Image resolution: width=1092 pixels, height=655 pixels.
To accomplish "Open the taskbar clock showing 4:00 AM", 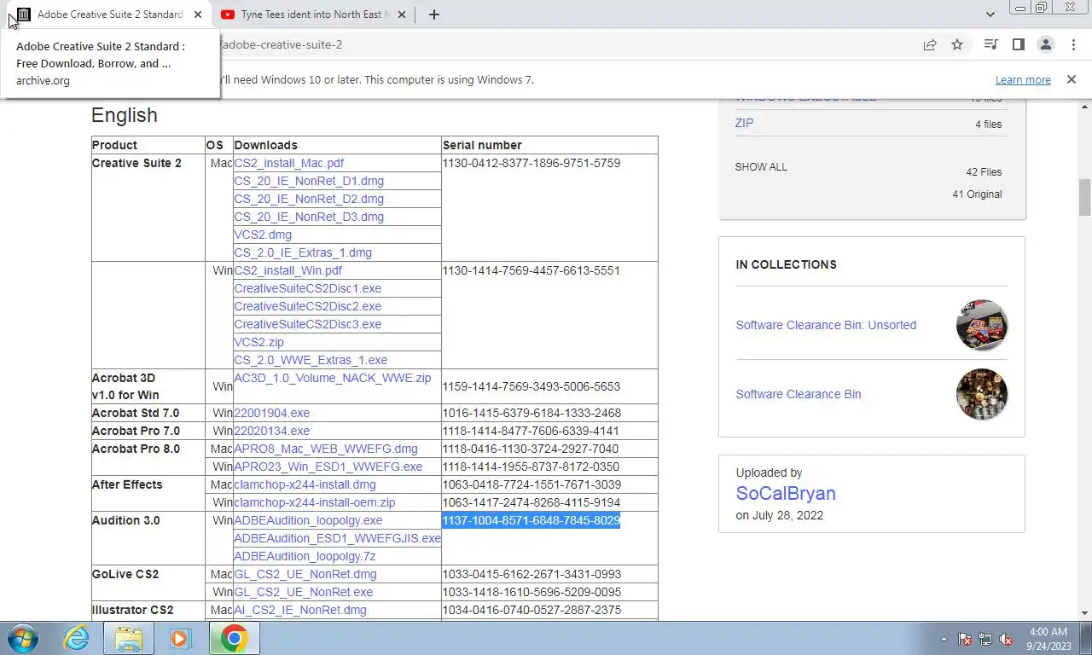I will click(x=1048, y=639).
